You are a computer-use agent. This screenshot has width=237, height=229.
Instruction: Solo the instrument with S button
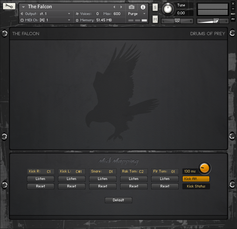155,8
